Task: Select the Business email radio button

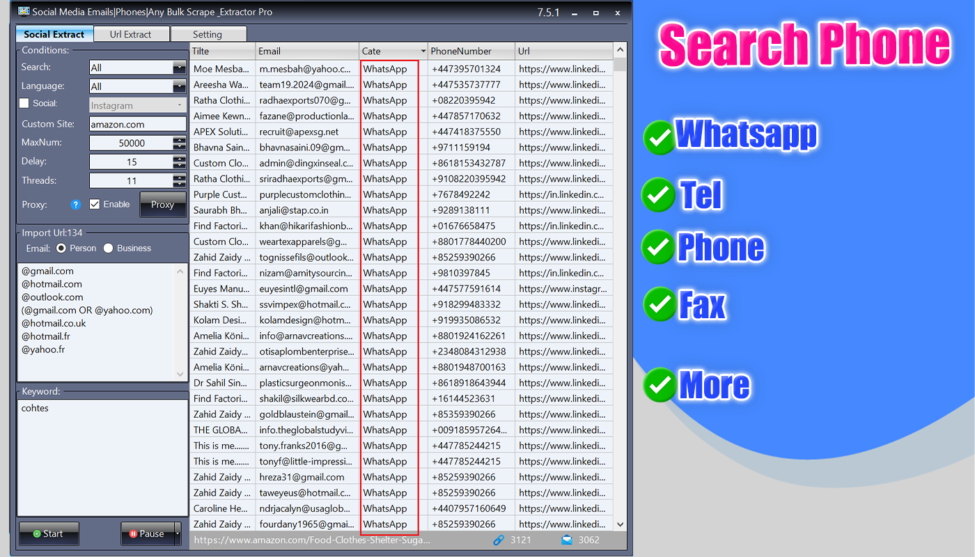Action: (108, 248)
